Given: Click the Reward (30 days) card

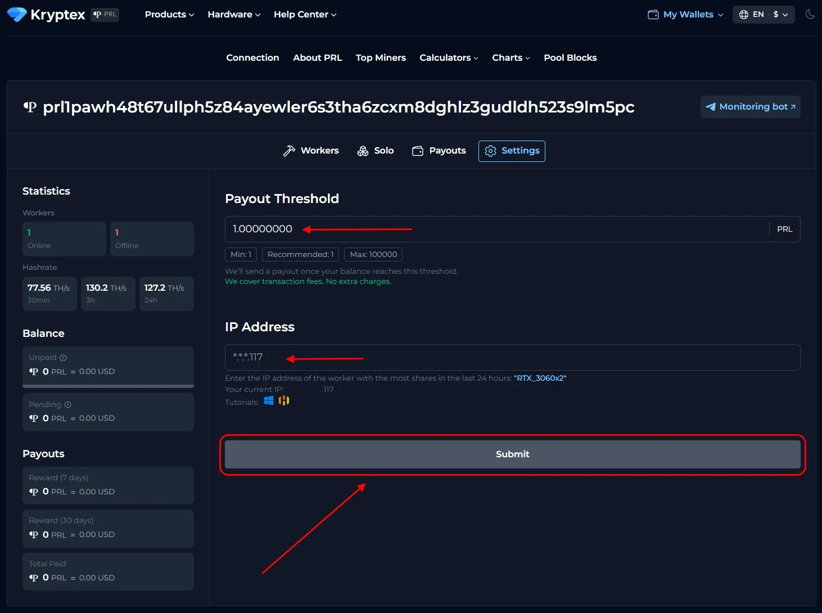Looking at the screenshot, I should pos(108,529).
